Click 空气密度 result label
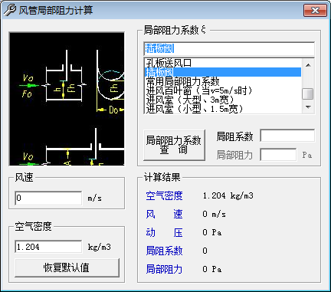 click(164, 195)
